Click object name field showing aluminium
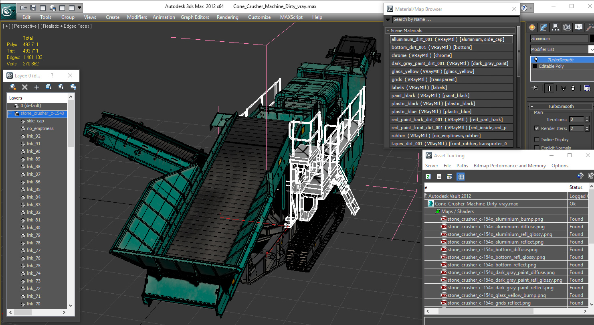Screen dimensions: 594x325 (x=559, y=39)
